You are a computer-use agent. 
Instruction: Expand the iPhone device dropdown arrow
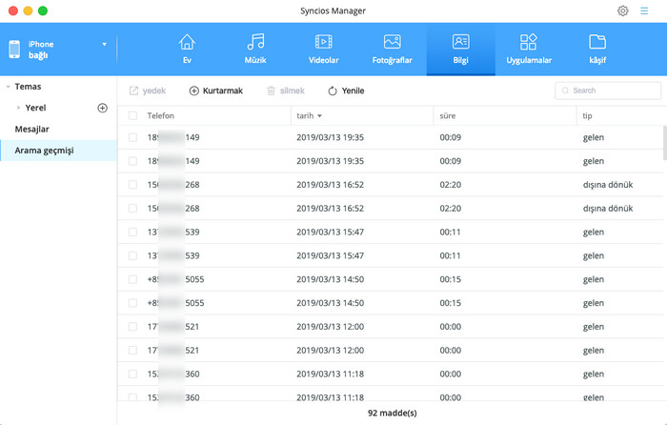tap(104, 44)
